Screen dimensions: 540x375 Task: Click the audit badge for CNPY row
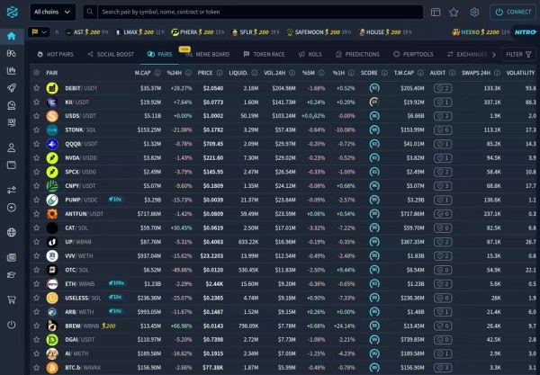point(443,186)
